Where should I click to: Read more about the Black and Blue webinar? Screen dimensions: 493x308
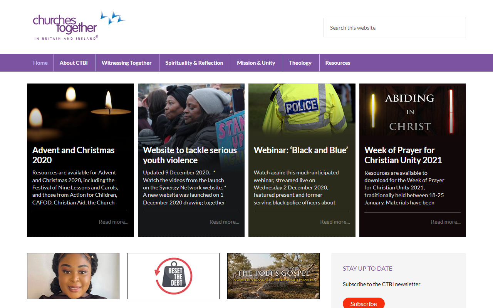[335, 222]
